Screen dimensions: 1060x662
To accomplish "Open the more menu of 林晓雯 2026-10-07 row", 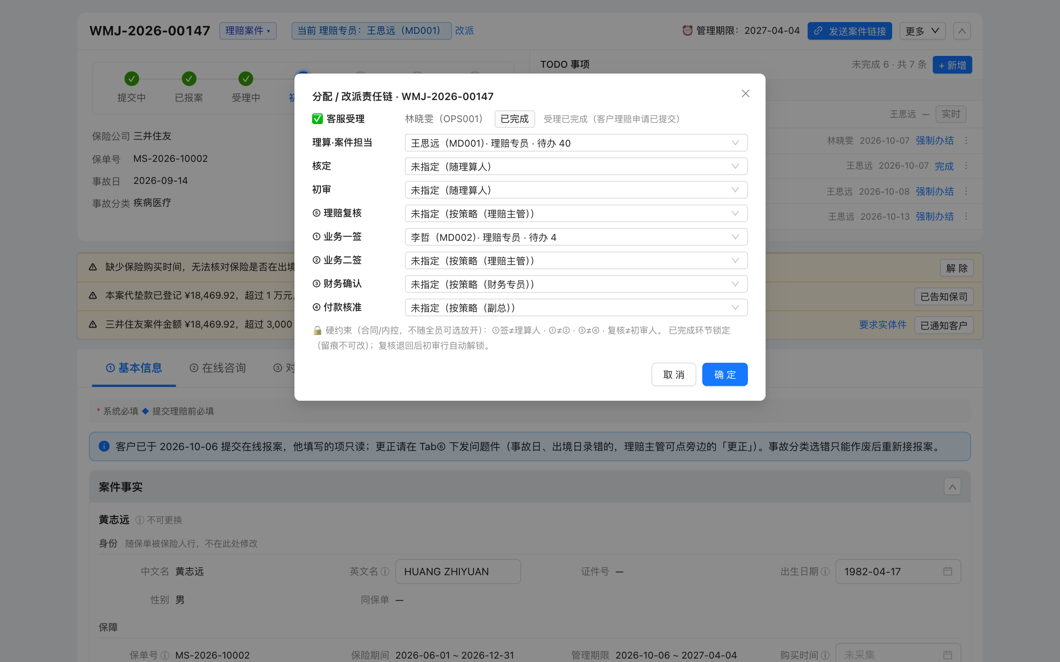I will pyautogui.click(x=966, y=141).
